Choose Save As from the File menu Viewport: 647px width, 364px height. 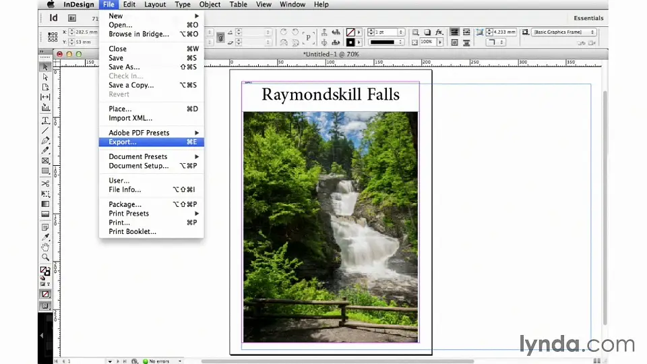click(152, 67)
